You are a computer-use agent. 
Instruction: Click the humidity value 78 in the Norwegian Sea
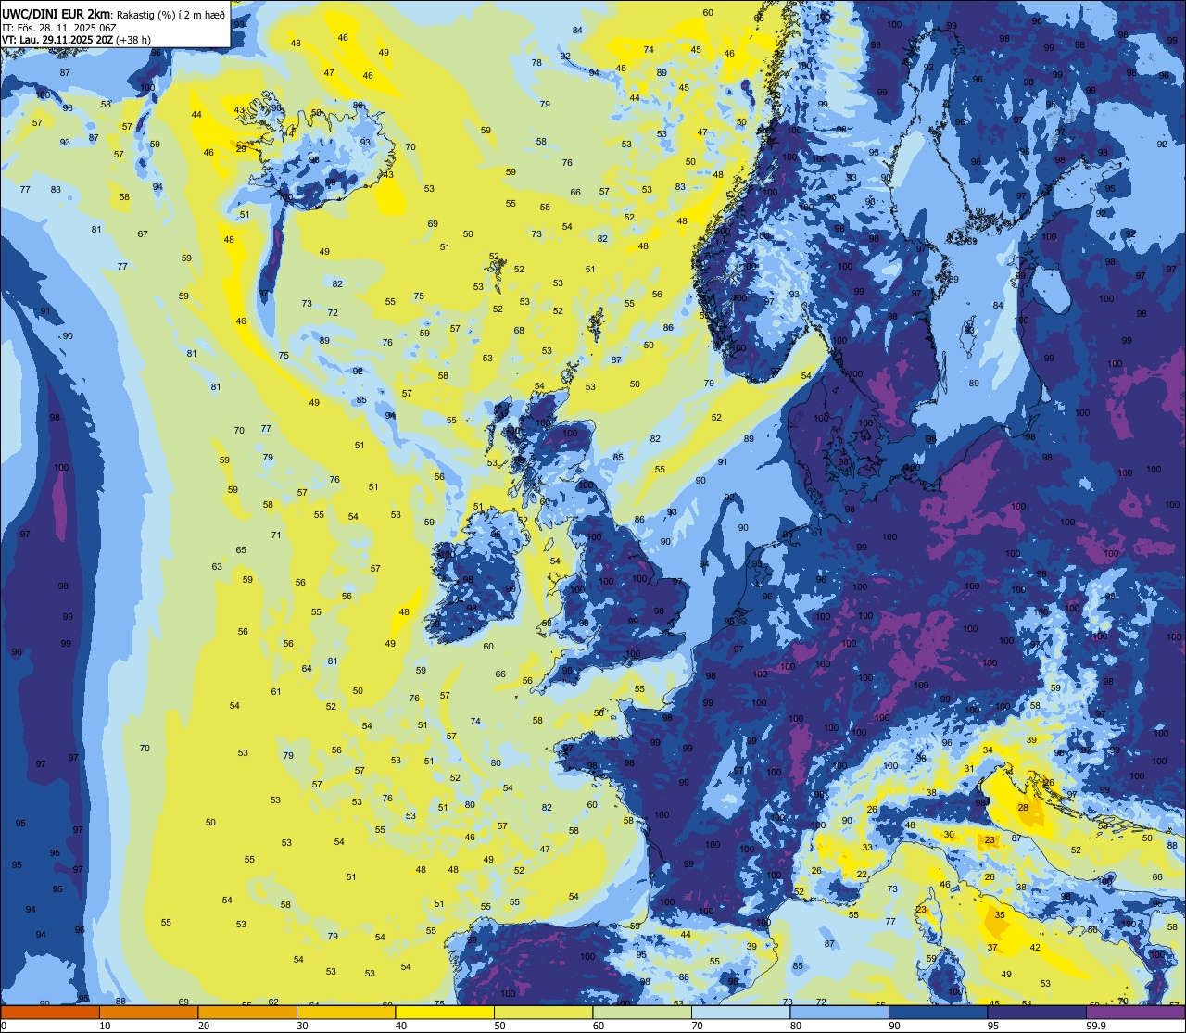pos(536,62)
